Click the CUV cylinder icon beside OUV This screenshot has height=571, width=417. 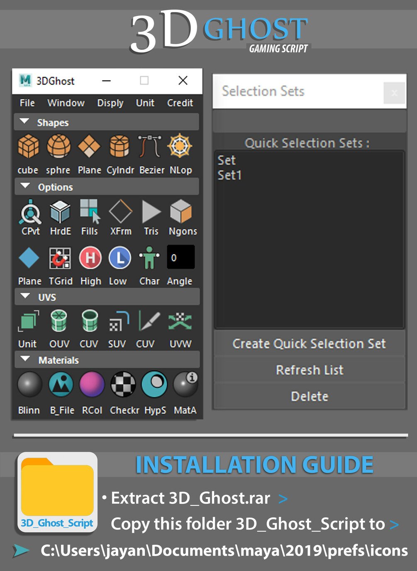pos(90,322)
